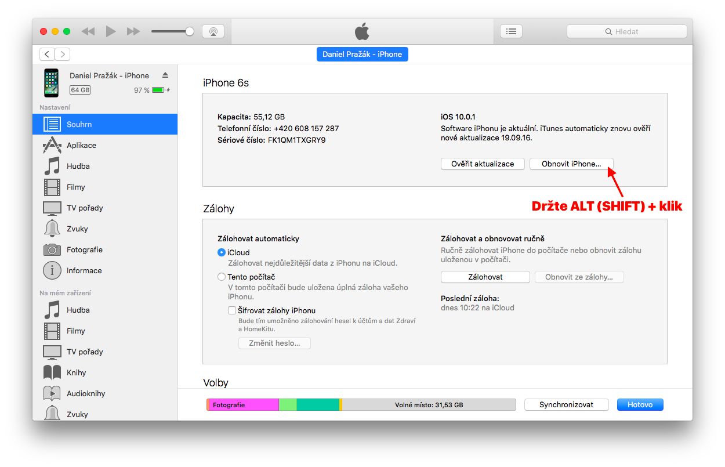The image size is (725, 467).
Task: Click the green storage bar segment
Action: coord(288,405)
